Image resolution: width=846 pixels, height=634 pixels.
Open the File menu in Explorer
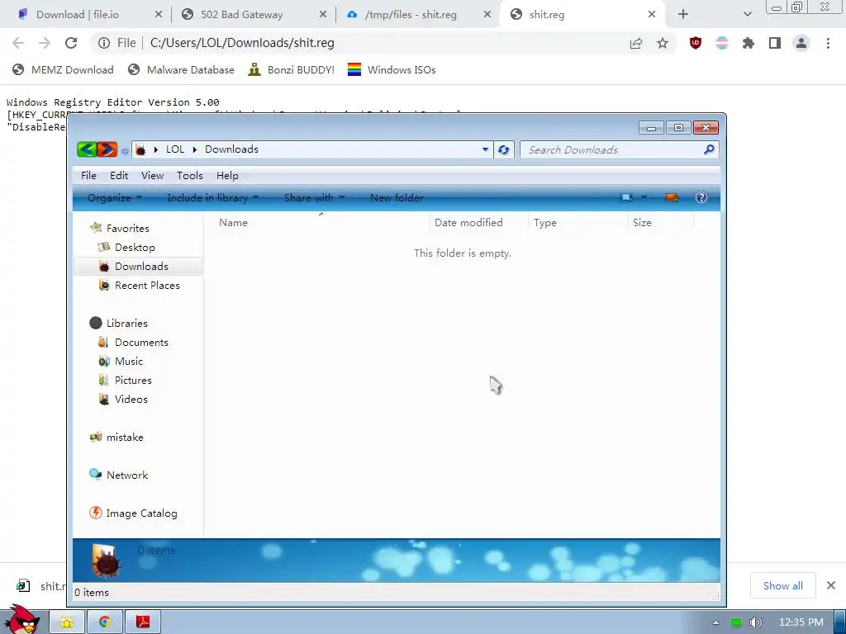click(88, 176)
